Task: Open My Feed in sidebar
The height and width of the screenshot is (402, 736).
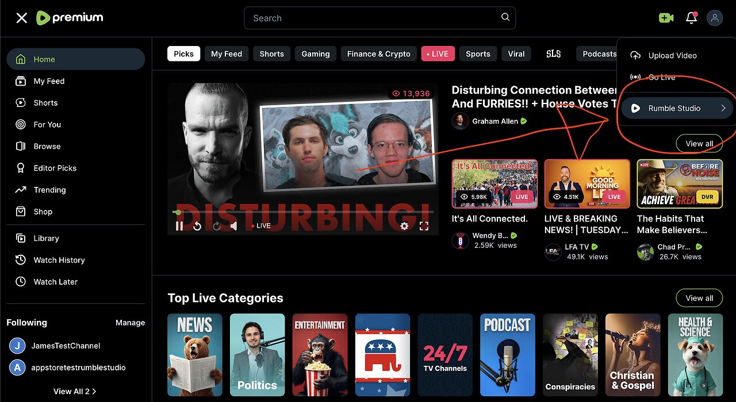Action: pos(76,81)
